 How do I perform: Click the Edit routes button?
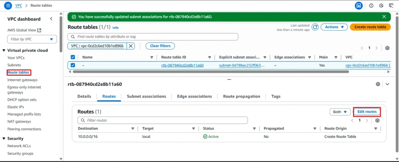(x=367, y=112)
